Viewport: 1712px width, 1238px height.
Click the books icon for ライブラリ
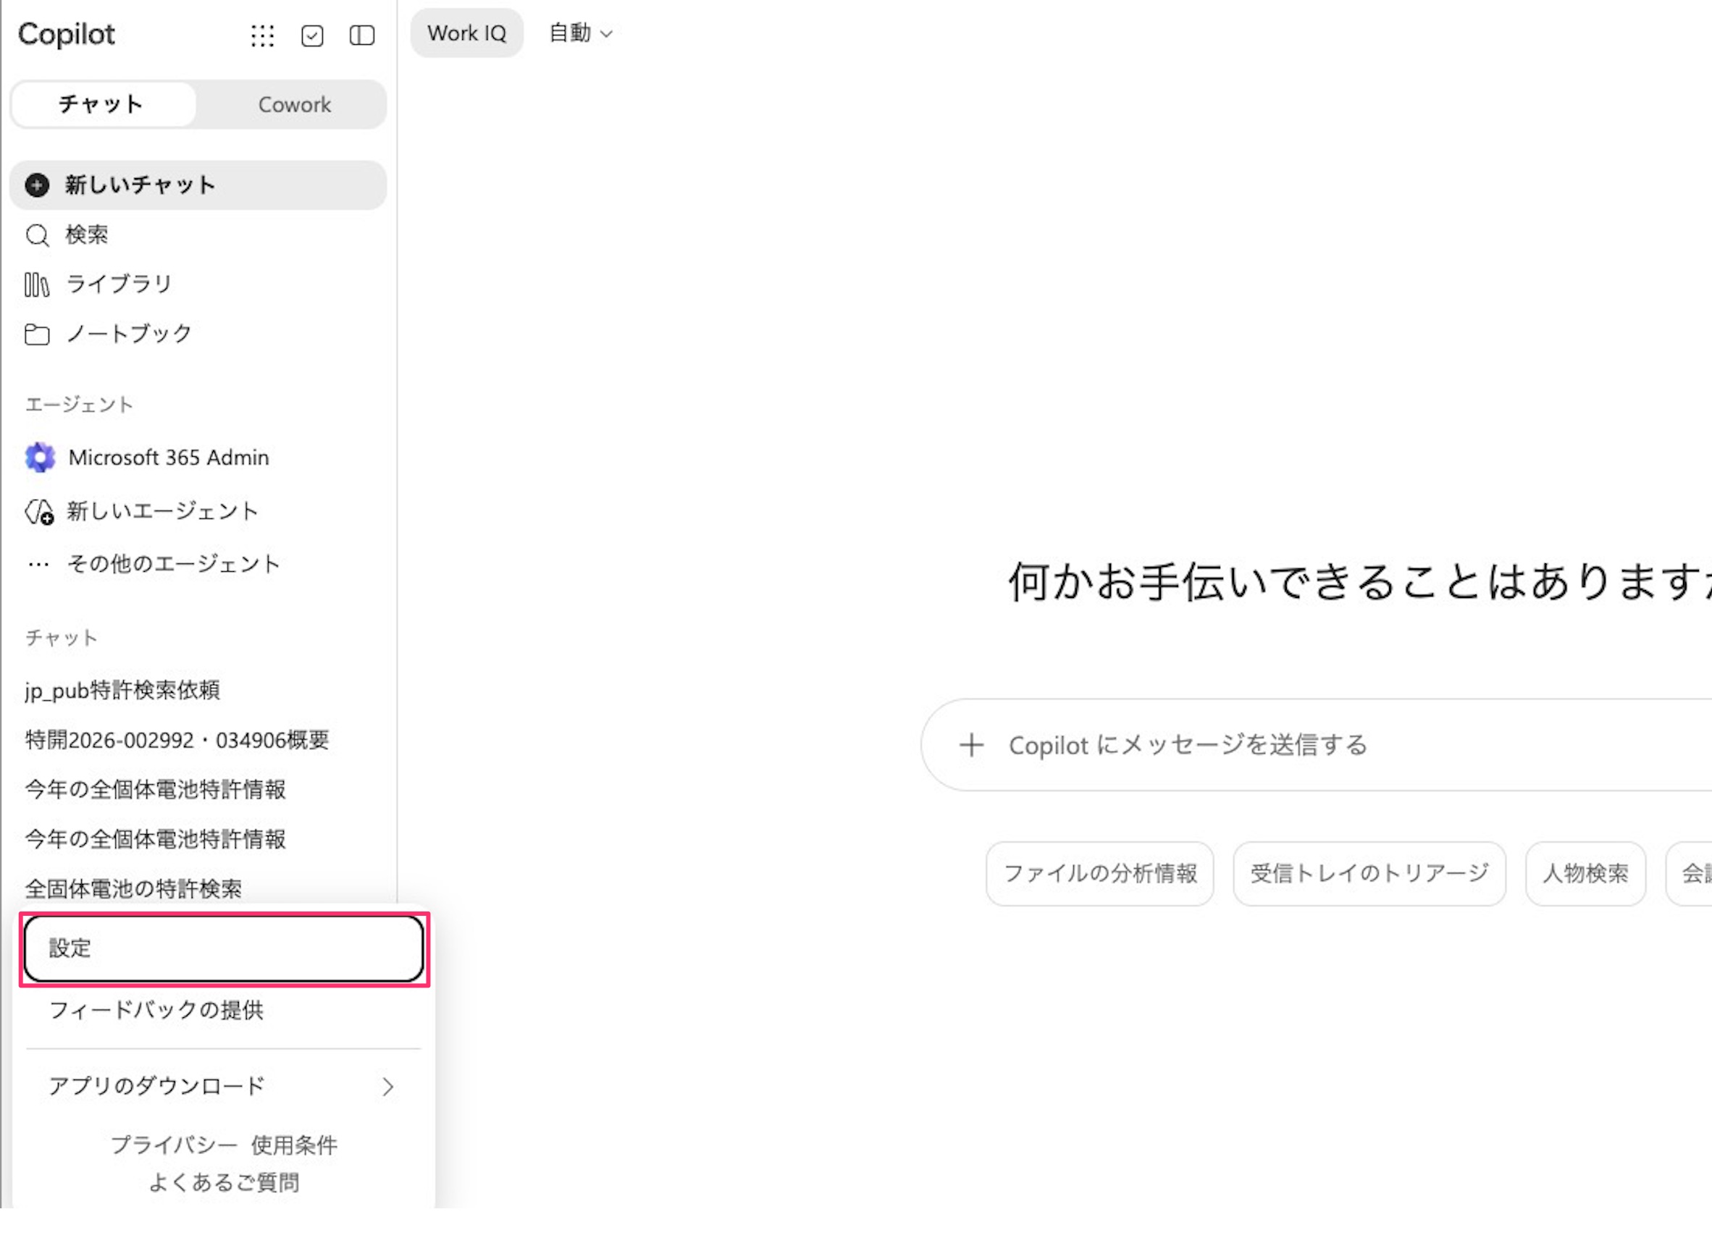pos(37,285)
